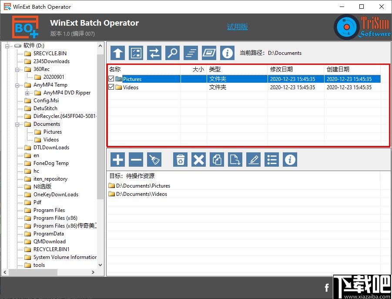Select the Program Files (x86) folder

55,218
